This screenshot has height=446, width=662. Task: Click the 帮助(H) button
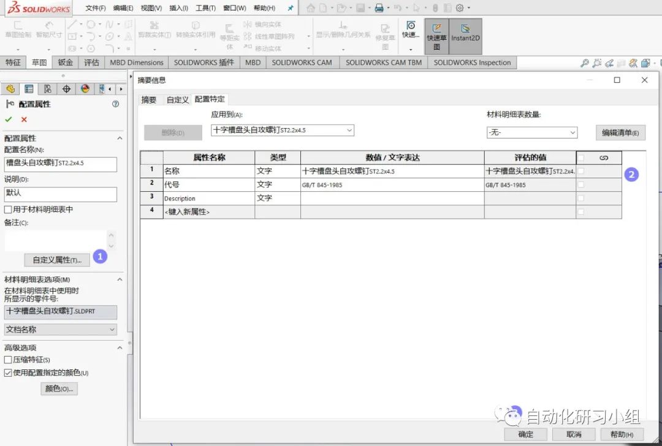tap(622, 434)
